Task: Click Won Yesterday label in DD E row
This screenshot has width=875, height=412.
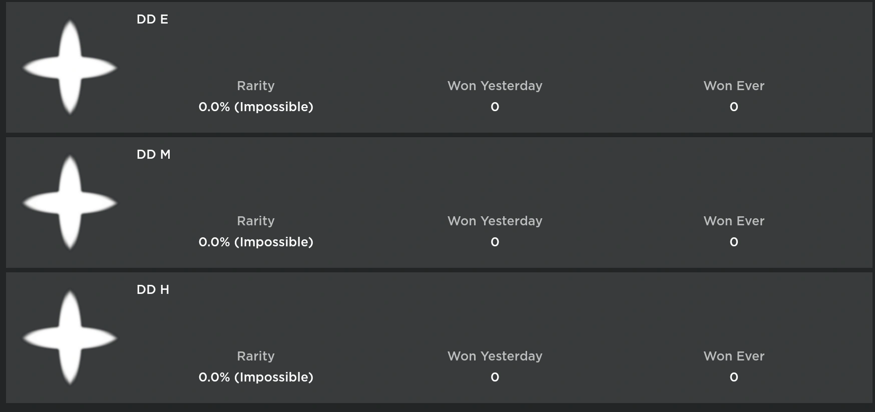Action: coord(495,86)
